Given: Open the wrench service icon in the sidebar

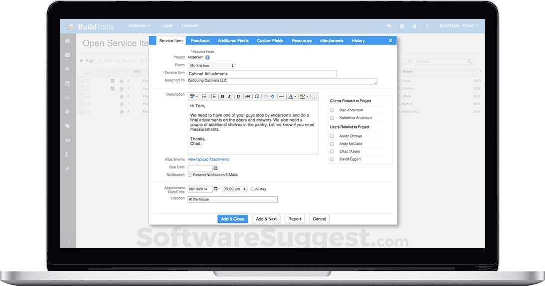Looking at the screenshot, I should pos(68,169).
